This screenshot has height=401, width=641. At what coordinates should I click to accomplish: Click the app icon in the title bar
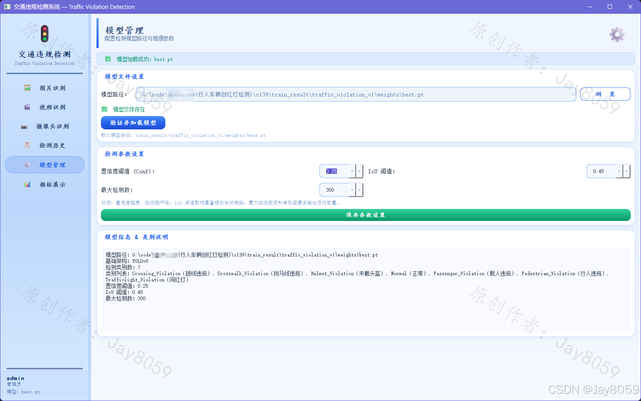pyautogui.click(x=7, y=7)
